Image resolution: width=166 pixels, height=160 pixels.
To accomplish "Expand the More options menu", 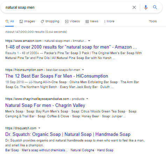I will tap(109, 21).
